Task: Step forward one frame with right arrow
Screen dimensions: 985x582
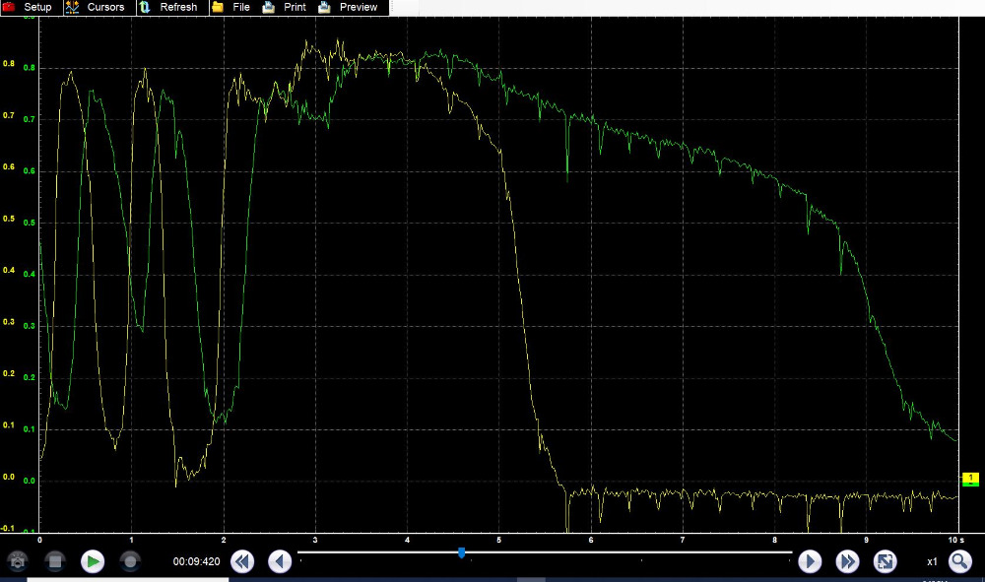Action: (x=810, y=561)
